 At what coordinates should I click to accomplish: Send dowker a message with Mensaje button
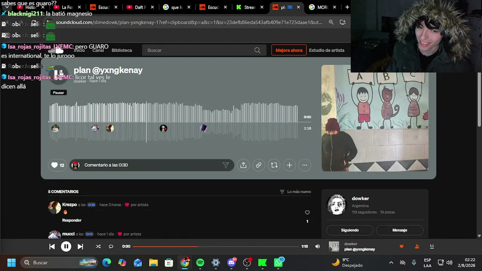[x=400, y=230]
